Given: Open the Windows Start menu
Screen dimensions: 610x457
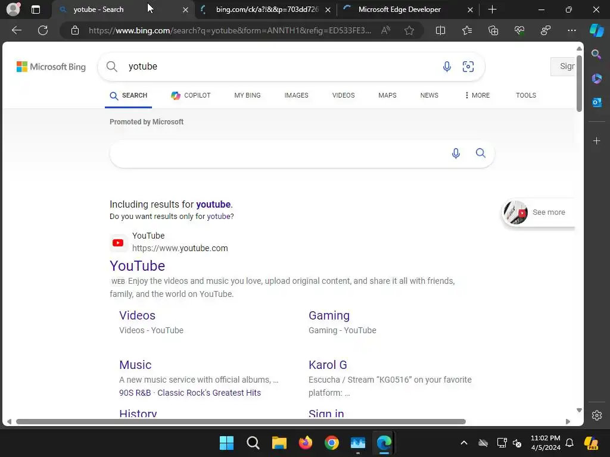Looking at the screenshot, I should click(x=226, y=443).
